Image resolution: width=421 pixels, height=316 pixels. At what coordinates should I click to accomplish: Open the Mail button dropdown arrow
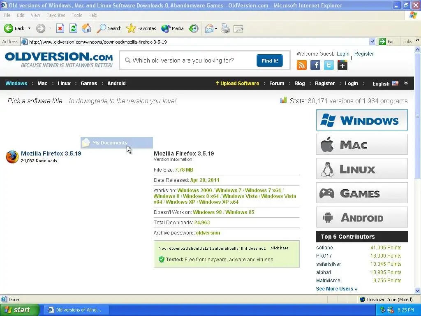coord(216,28)
